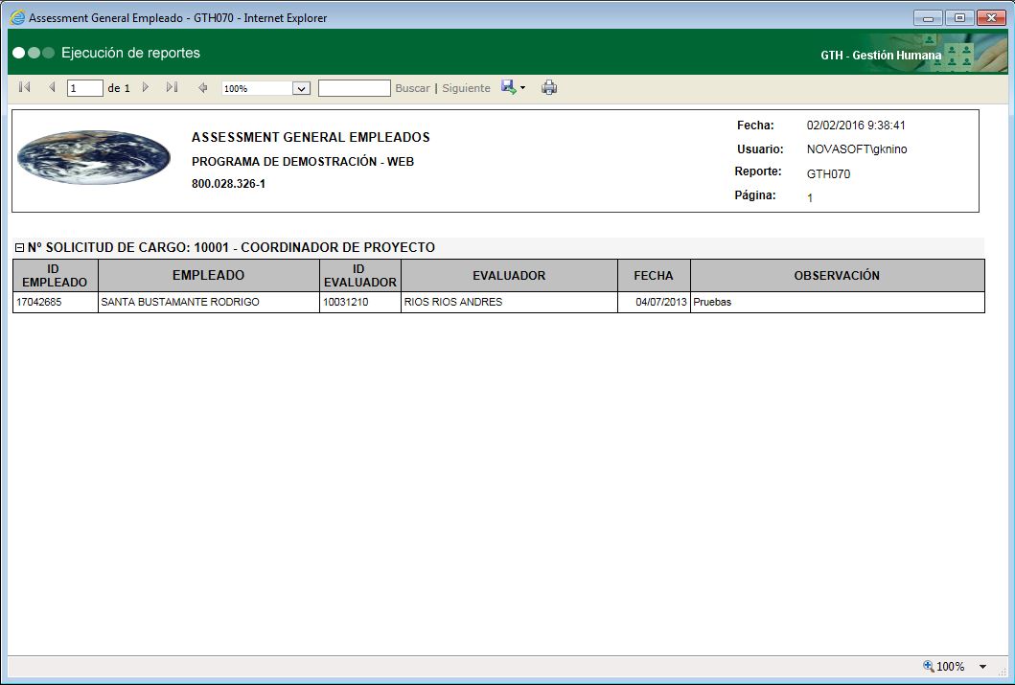Click the search text box
This screenshot has width=1015, height=685.
(354, 88)
